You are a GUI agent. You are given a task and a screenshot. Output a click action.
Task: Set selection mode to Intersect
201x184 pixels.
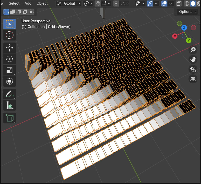point(31,12)
